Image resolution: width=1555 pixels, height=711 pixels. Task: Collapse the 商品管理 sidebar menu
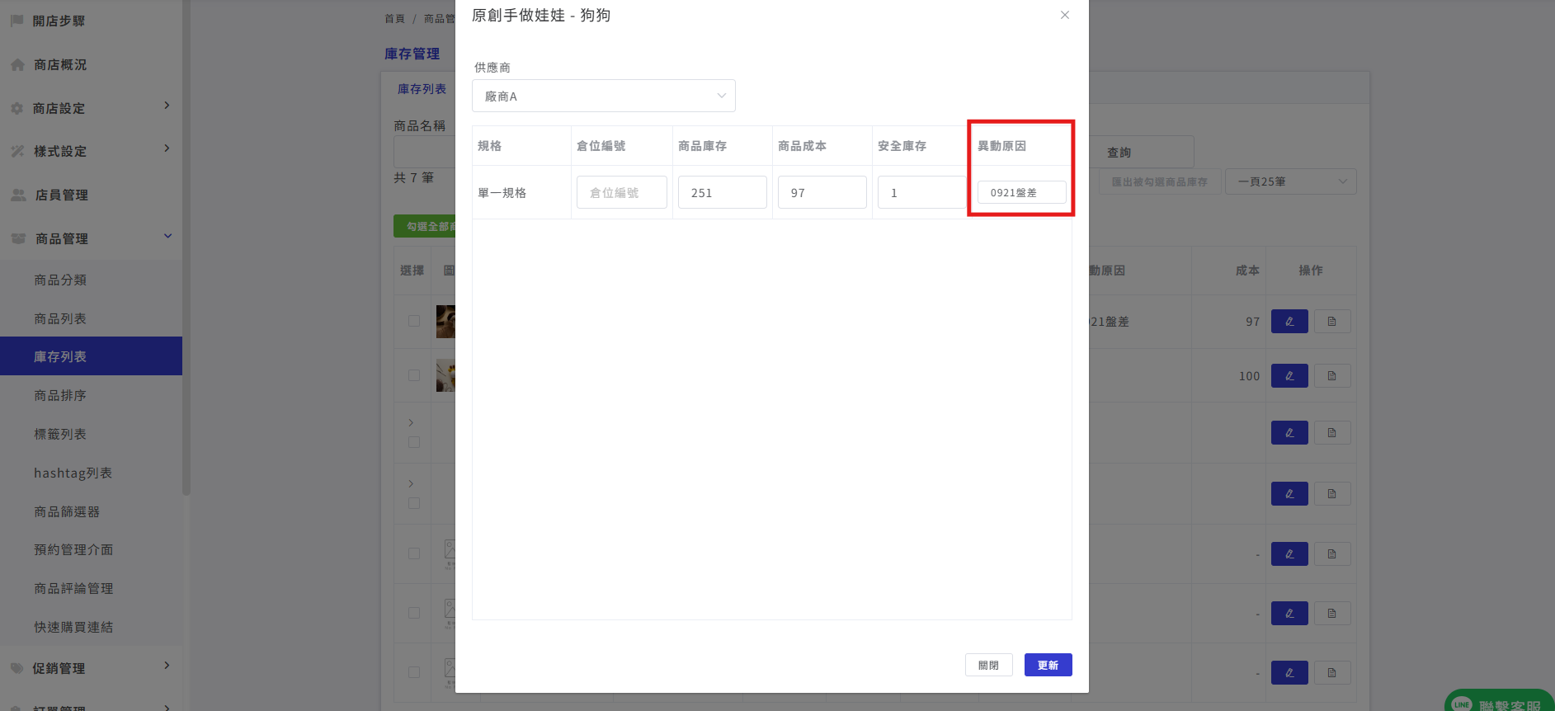click(x=167, y=236)
